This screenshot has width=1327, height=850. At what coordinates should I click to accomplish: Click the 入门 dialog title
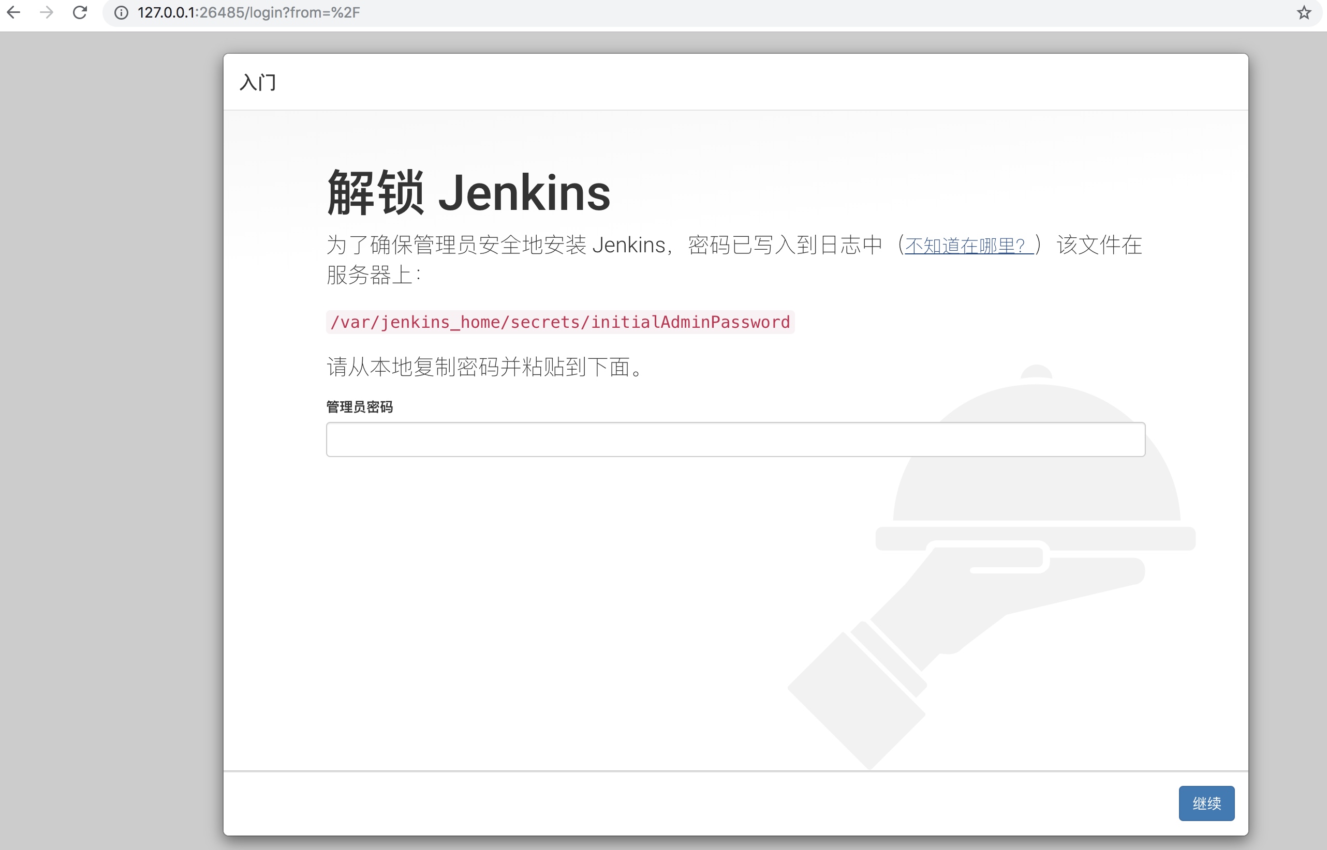(x=258, y=82)
